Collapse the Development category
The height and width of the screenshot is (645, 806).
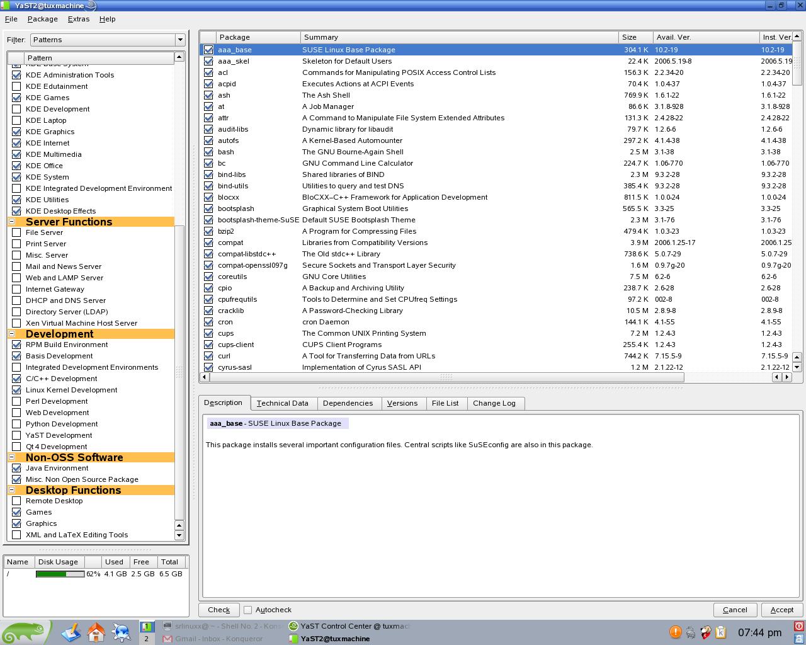(x=11, y=333)
